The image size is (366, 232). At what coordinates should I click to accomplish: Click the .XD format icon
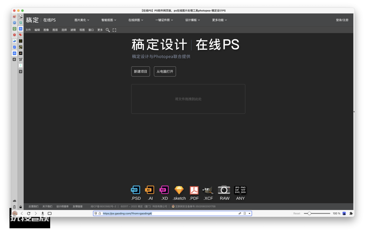tap(164, 190)
